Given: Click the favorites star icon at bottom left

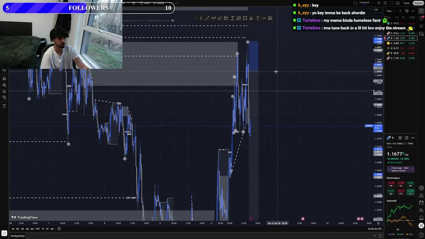Looking at the screenshot, I should click(4, 233).
